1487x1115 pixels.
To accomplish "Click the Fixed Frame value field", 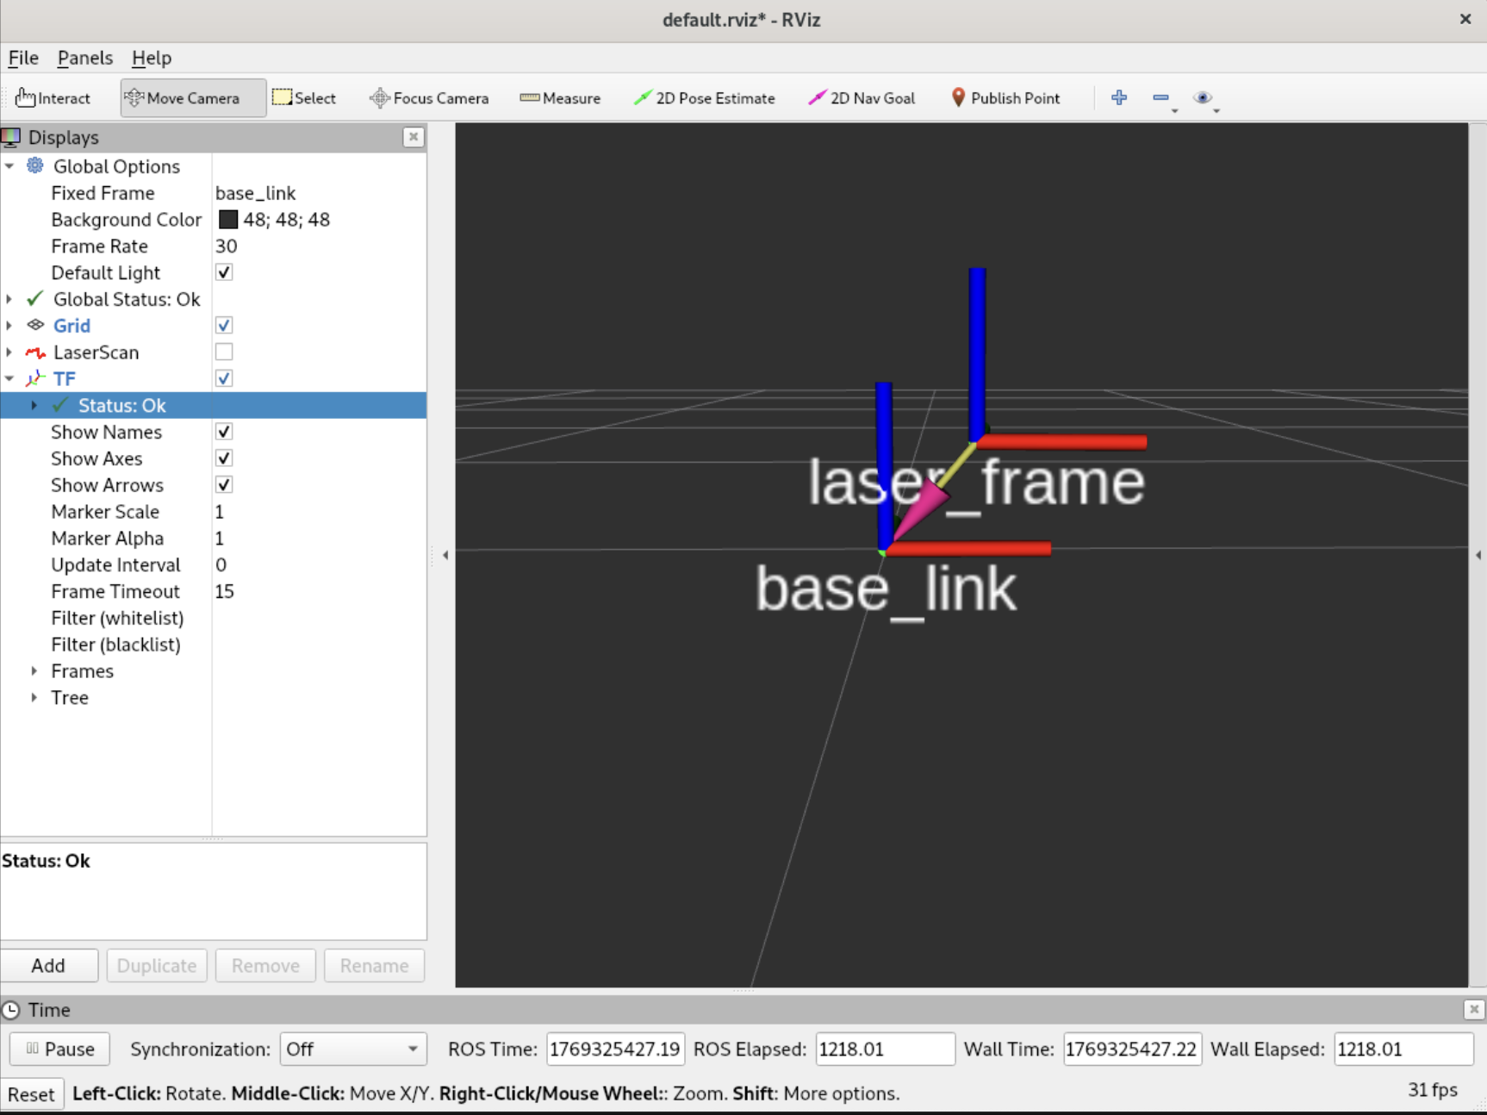I will (317, 193).
